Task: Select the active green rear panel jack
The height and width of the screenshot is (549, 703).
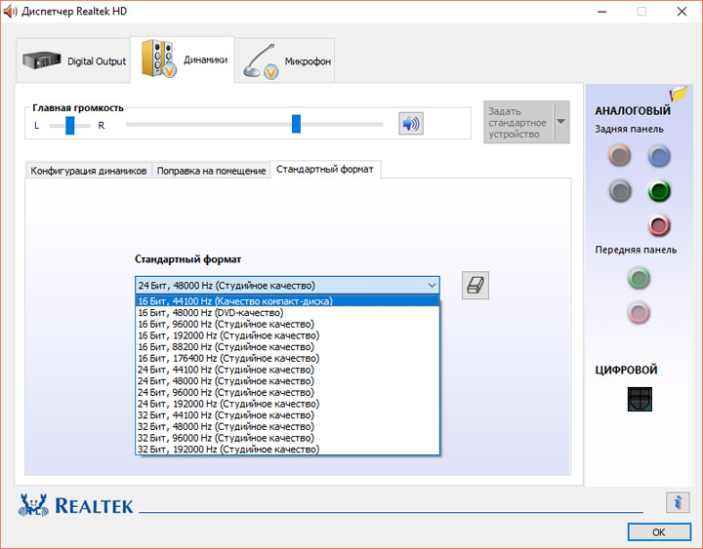Action: pyautogui.click(x=659, y=191)
